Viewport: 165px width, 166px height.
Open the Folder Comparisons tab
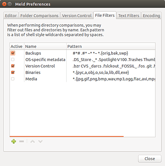click(x=39, y=16)
